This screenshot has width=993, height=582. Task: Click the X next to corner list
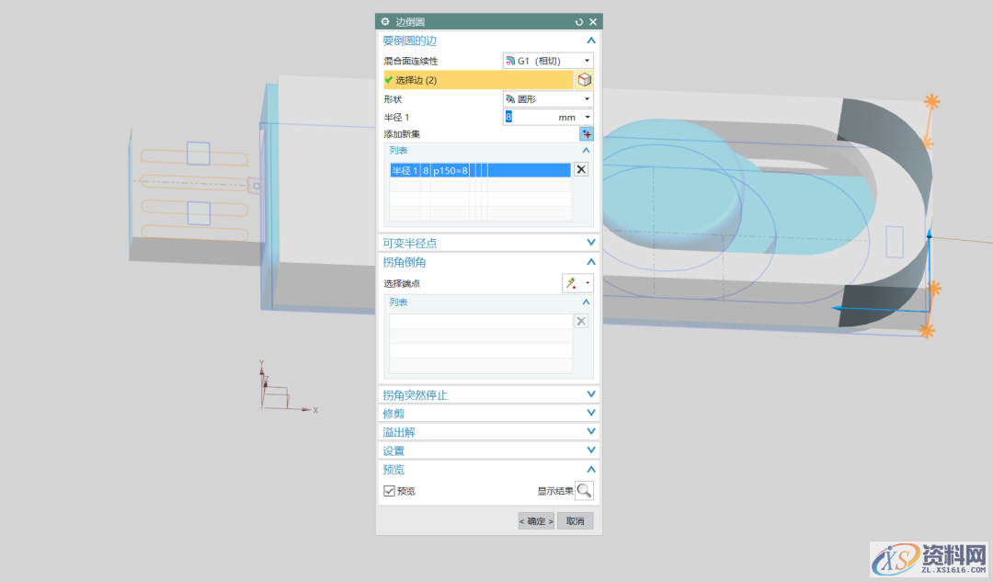(x=580, y=321)
